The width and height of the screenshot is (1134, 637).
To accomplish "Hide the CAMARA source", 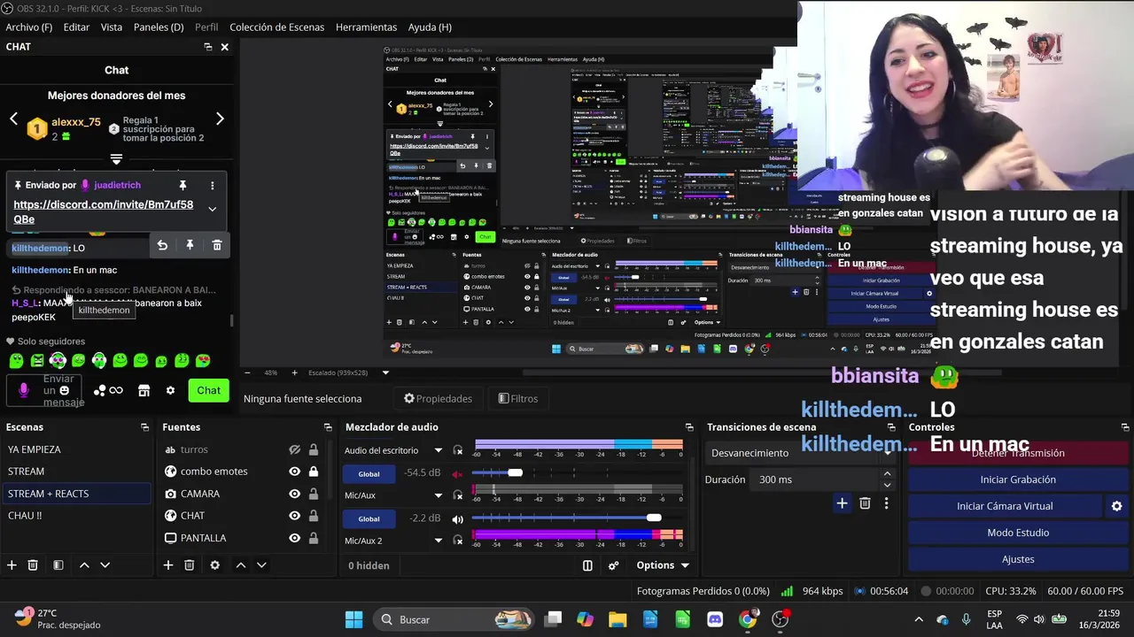I will click(294, 494).
